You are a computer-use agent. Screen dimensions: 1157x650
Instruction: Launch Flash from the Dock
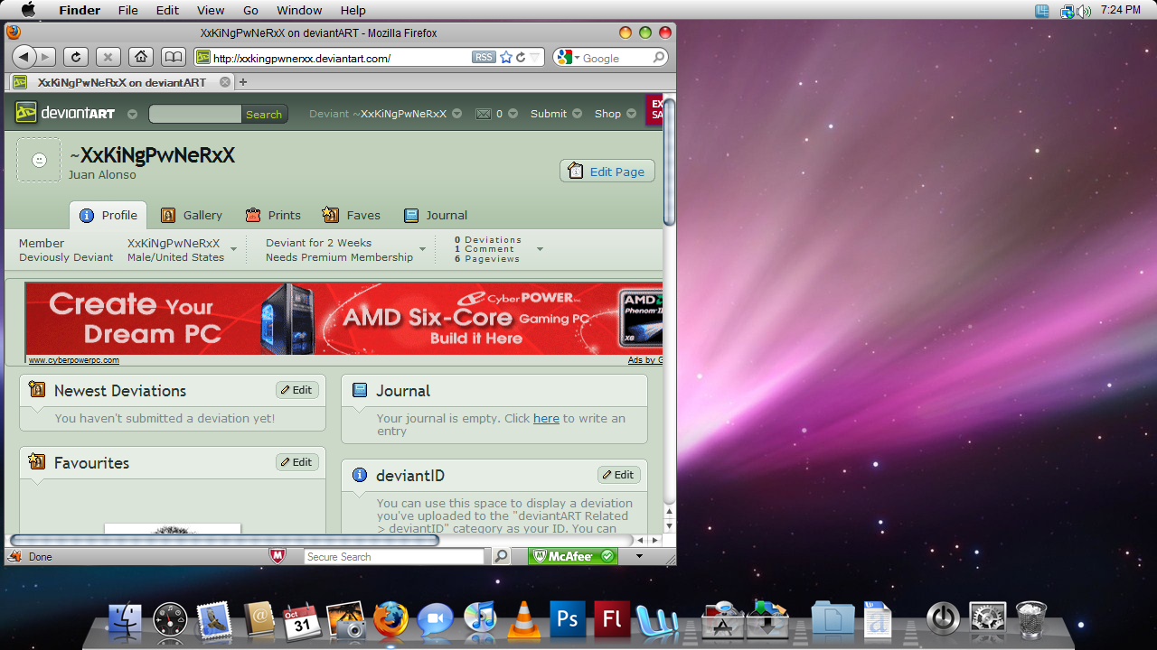(611, 619)
